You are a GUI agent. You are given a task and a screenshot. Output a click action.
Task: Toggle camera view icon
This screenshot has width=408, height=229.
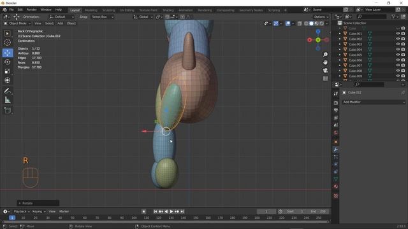(325, 71)
